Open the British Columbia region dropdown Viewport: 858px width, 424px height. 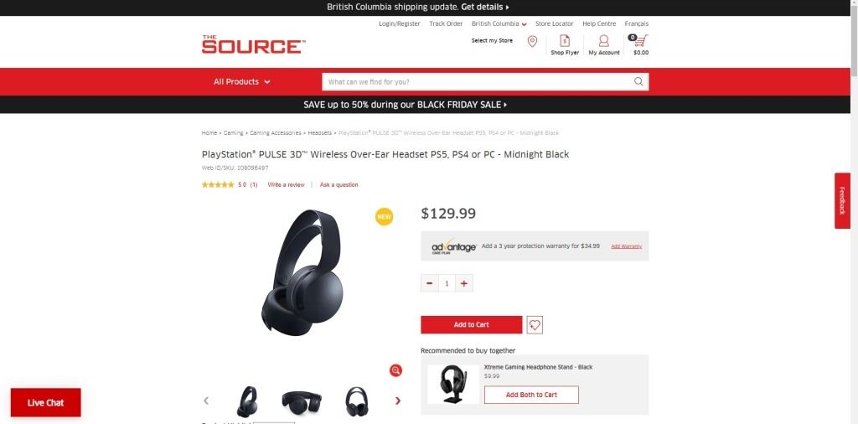click(x=499, y=23)
